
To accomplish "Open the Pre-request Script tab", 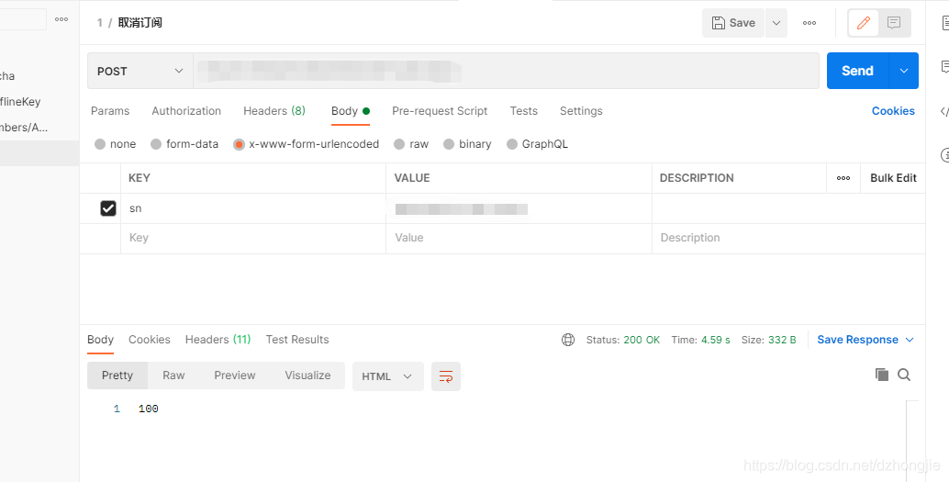I will click(x=440, y=111).
